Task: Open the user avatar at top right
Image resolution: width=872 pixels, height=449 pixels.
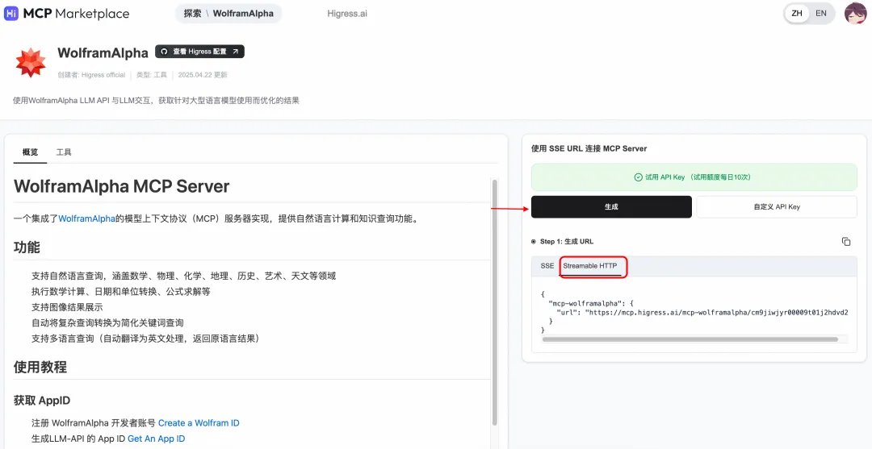Action: (855, 14)
